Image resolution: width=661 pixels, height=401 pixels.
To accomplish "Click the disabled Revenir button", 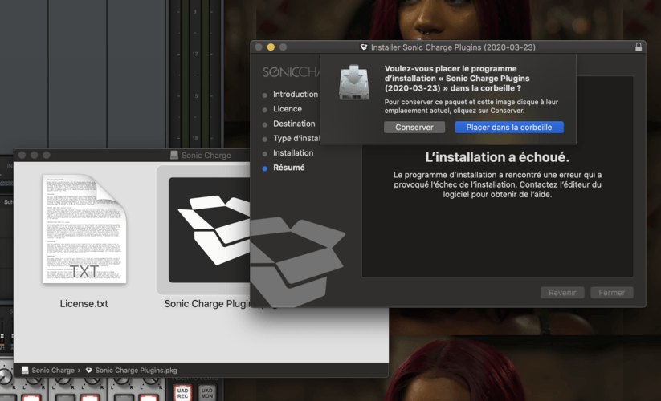I will 562,293.
